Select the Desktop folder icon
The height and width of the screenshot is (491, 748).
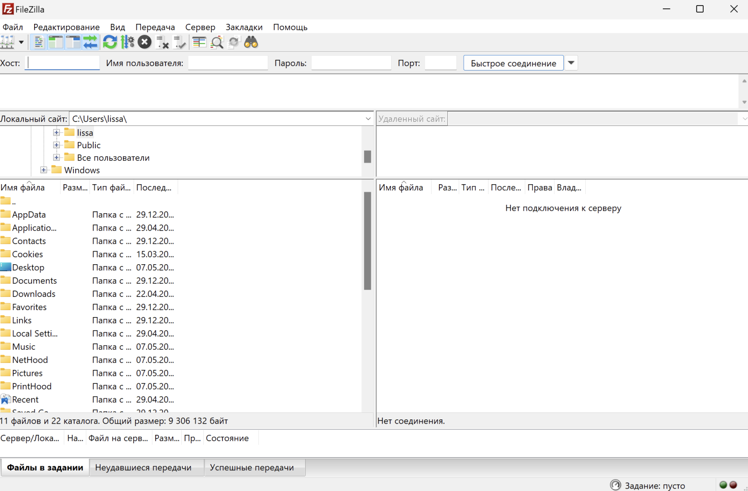pos(6,267)
